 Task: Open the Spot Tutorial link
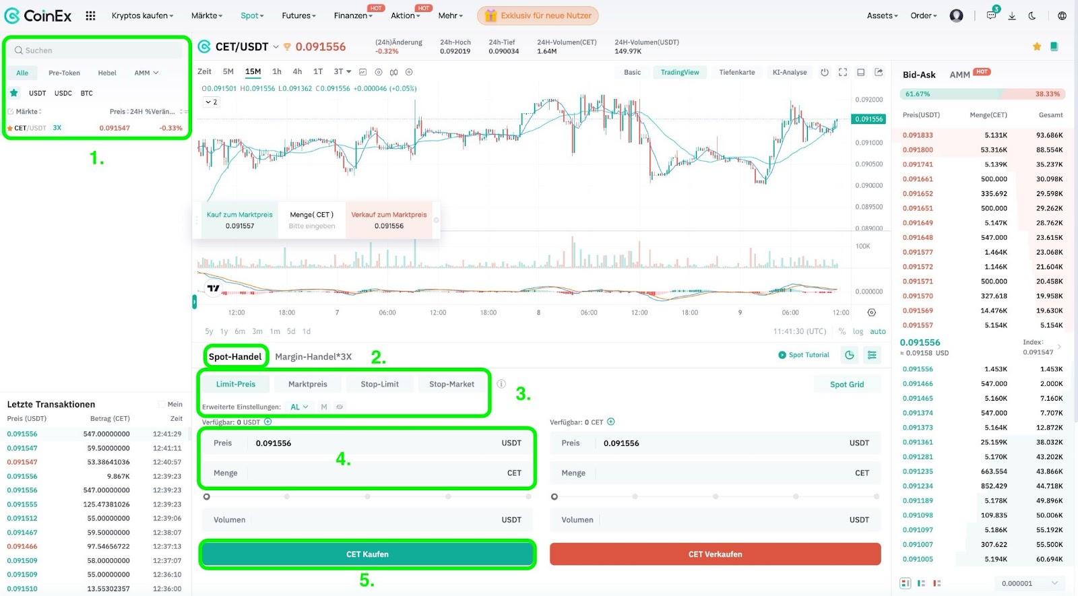804,355
